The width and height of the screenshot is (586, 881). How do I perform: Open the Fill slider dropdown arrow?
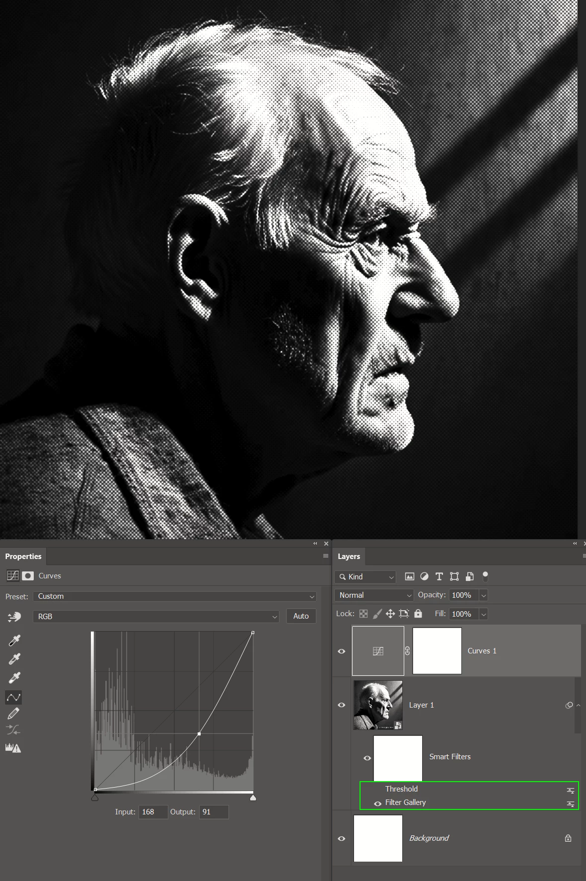484,614
